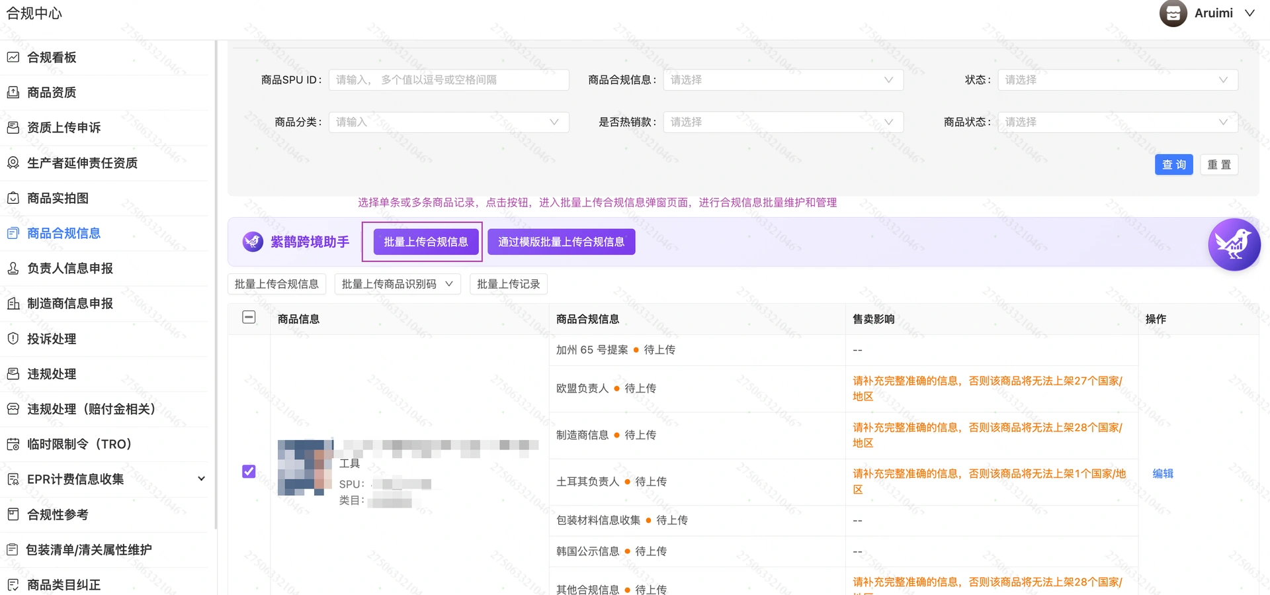Click the blue 查询 button
The image size is (1270, 595).
1173,165
